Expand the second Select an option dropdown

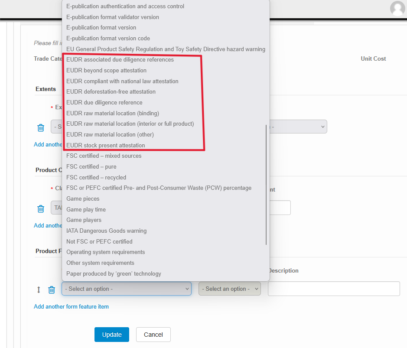229,289
